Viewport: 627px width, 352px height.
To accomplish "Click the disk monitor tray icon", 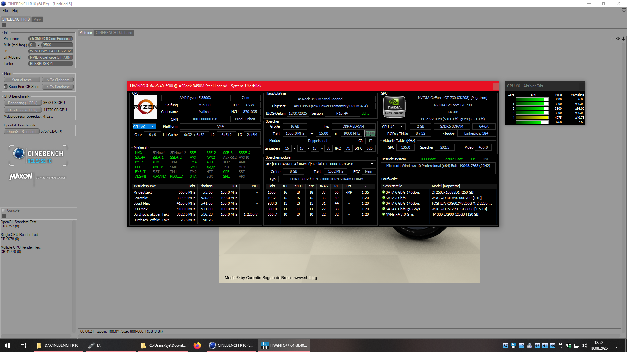I will pos(529,346).
